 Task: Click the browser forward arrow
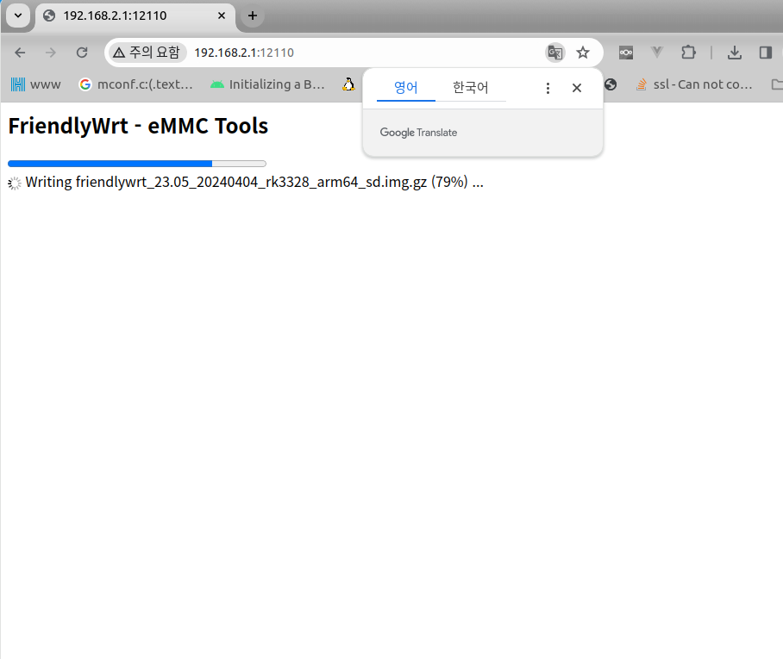(x=50, y=53)
